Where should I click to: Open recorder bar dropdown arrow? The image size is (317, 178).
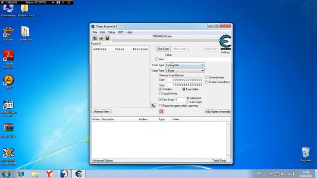(x=53, y=2)
